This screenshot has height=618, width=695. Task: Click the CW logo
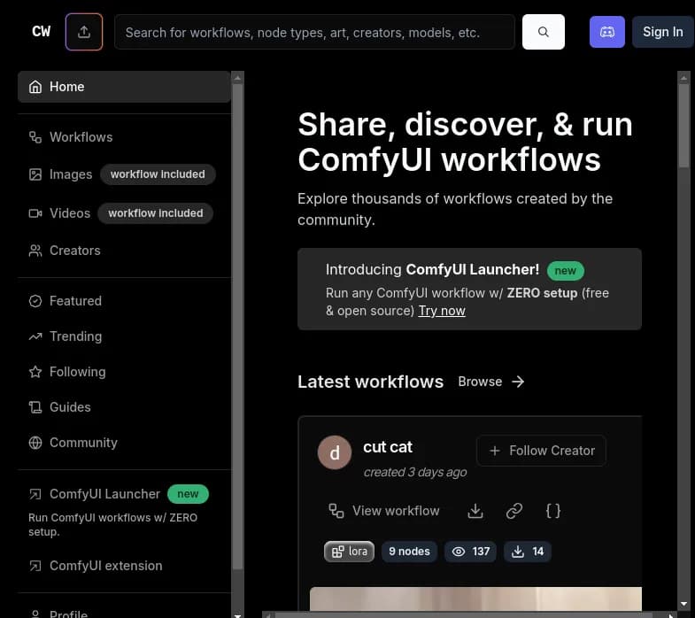tap(42, 32)
